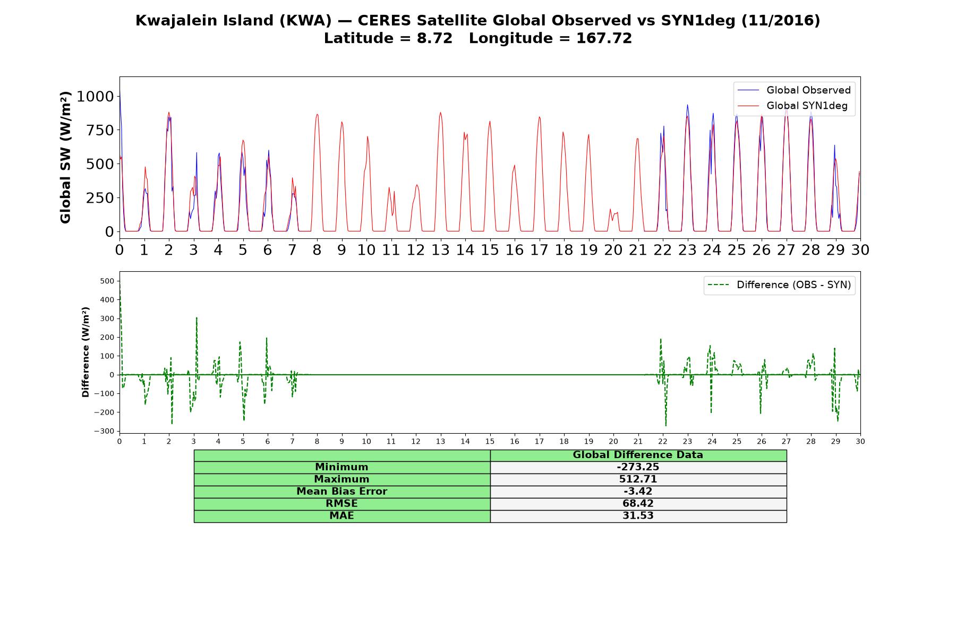The image size is (956, 637).
Task: Select the Mean Bias Error row label
Action: [342, 492]
